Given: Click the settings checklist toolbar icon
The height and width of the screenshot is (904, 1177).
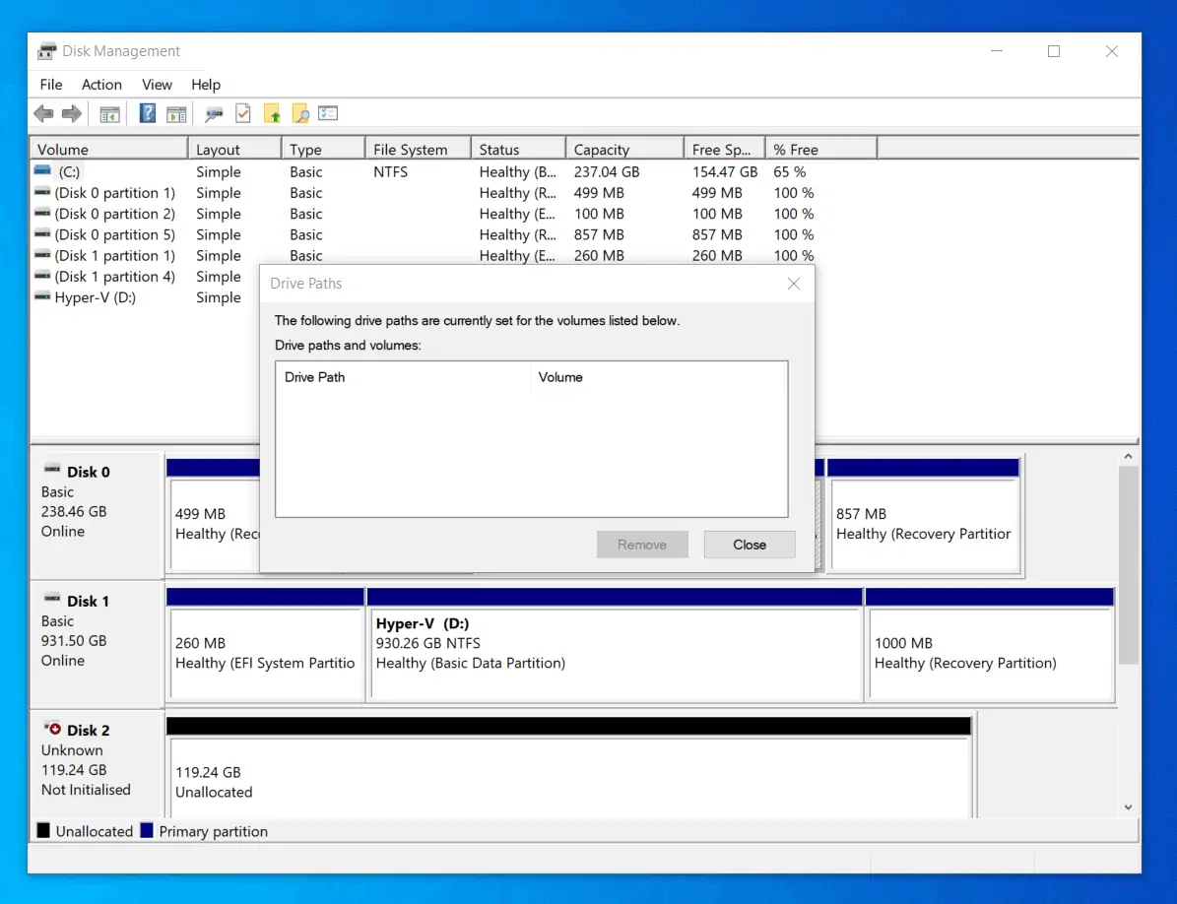Looking at the screenshot, I should click(328, 113).
